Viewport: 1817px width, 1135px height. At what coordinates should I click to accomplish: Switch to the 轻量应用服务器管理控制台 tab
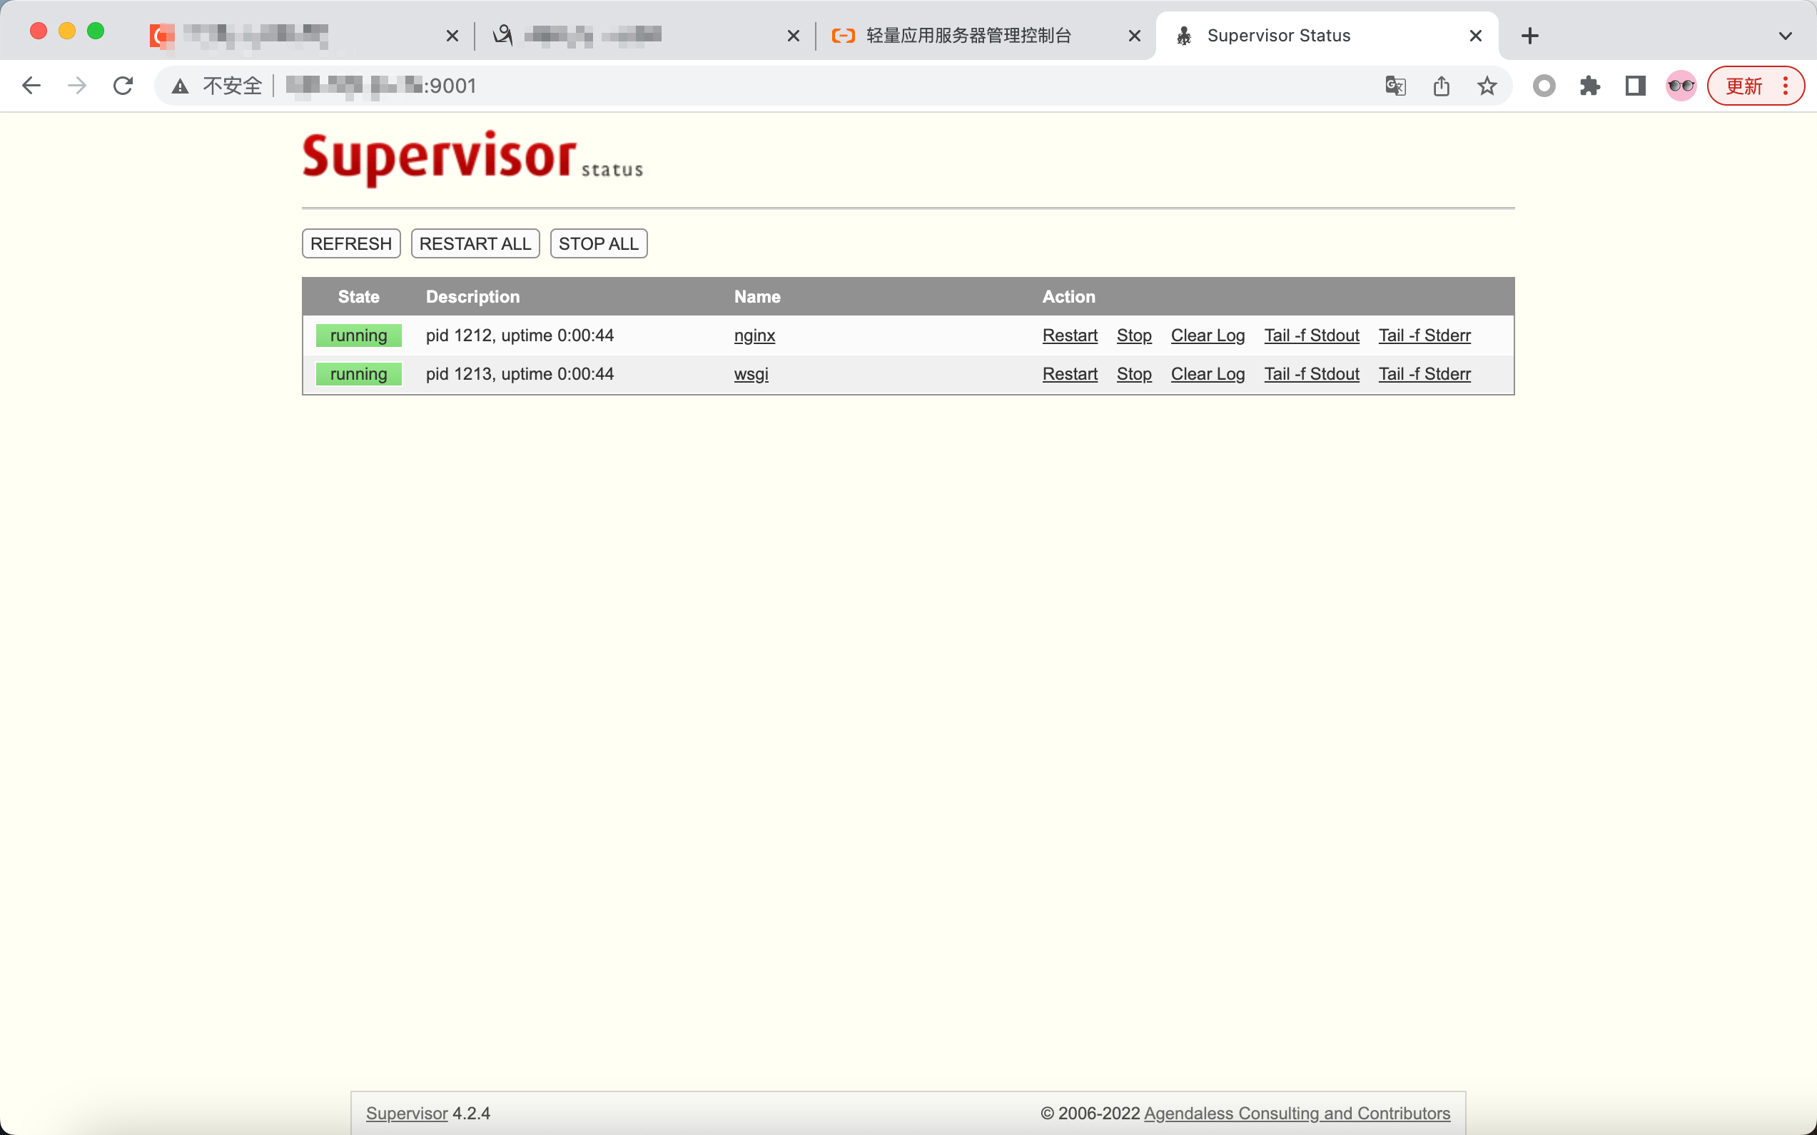[x=968, y=35]
